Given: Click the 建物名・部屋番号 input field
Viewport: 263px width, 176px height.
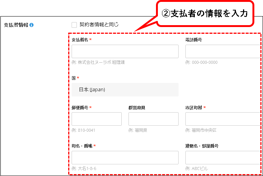Looking at the screenshot, I should [224, 158].
